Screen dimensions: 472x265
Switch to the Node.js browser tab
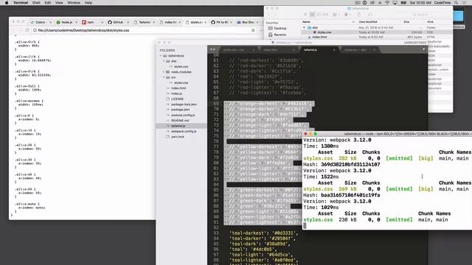66,22
